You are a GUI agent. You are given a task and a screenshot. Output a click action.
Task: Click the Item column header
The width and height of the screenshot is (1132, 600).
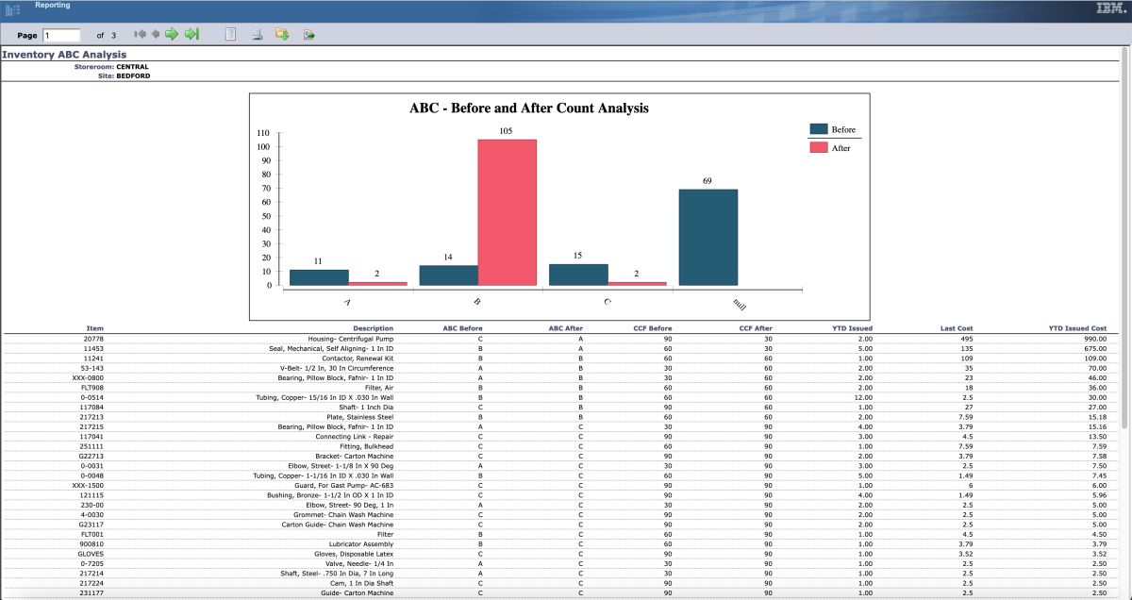(92, 328)
